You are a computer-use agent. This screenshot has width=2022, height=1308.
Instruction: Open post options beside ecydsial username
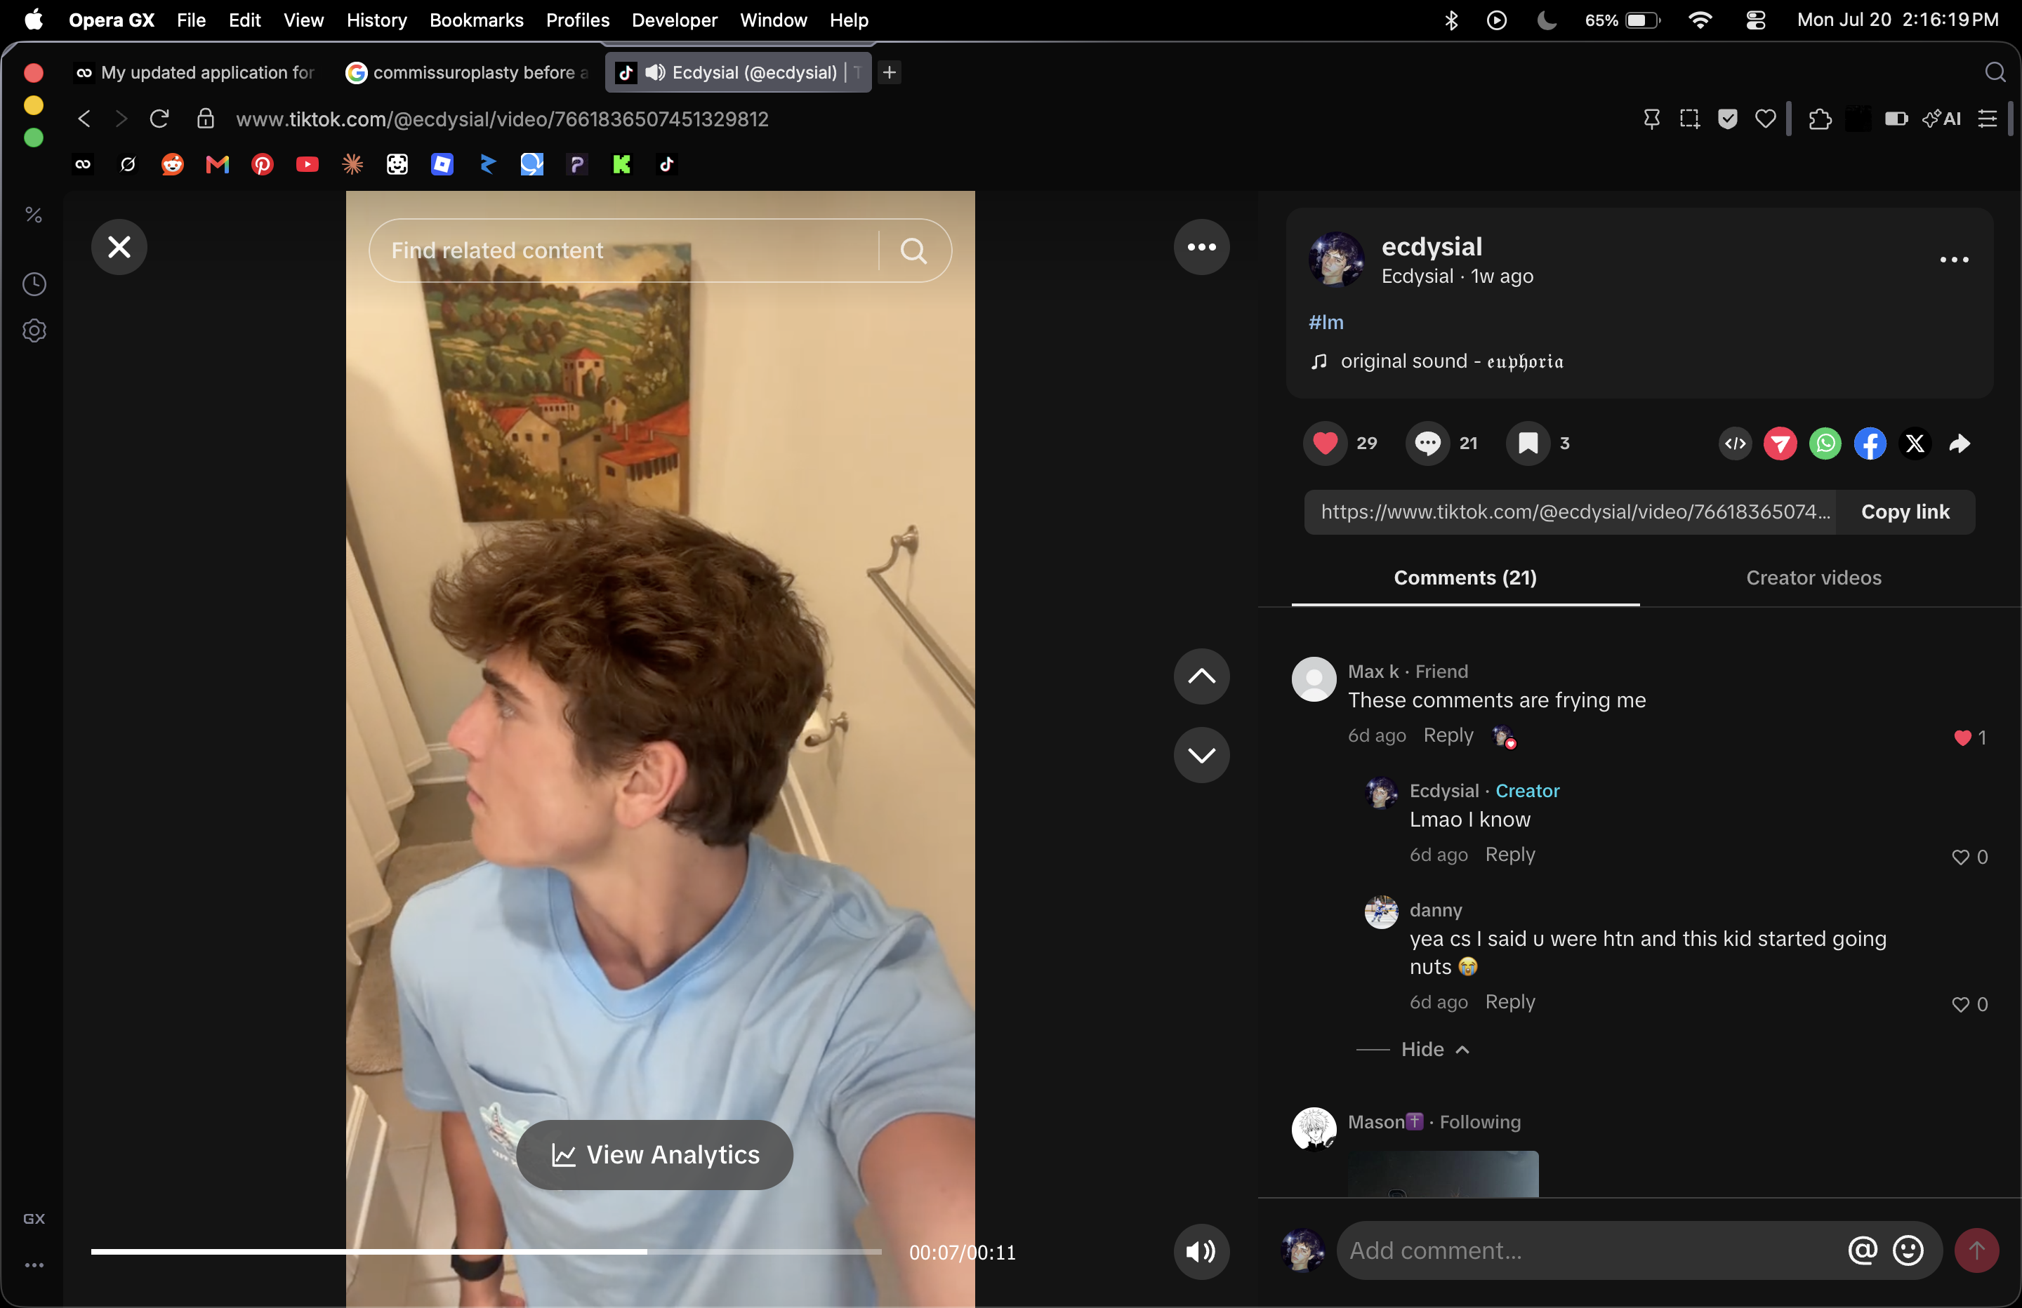1954,260
